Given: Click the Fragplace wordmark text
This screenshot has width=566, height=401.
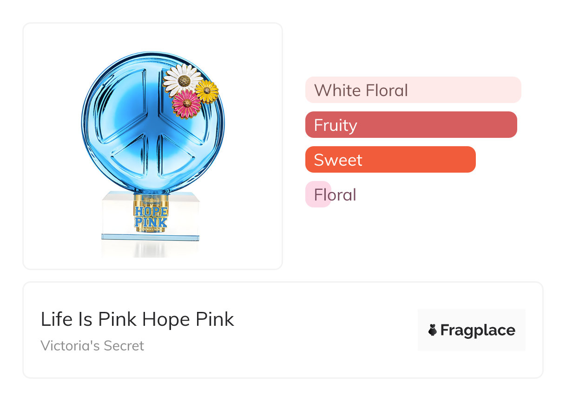Looking at the screenshot, I should 478,330.
